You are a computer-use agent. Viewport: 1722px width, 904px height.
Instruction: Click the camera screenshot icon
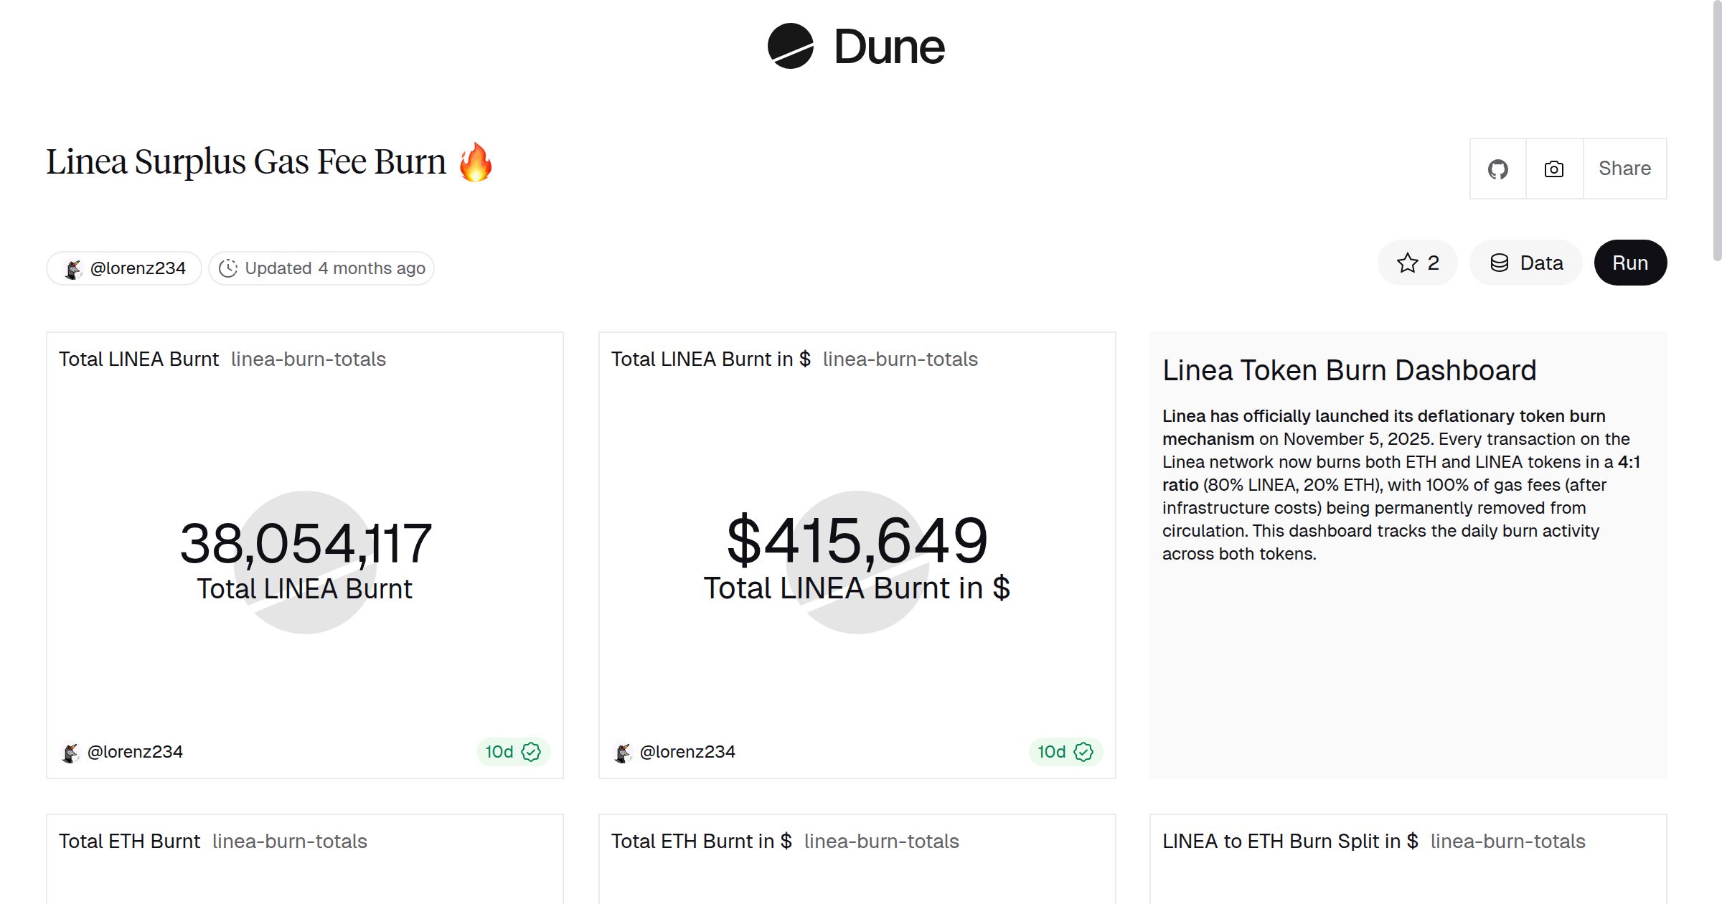(x=1553, y=168)
